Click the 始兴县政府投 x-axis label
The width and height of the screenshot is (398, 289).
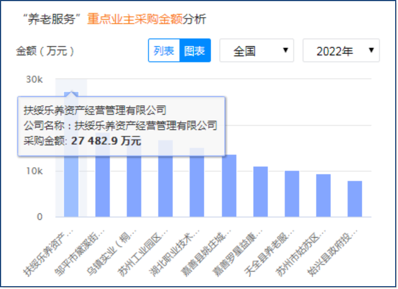click(x=335, y=249)
